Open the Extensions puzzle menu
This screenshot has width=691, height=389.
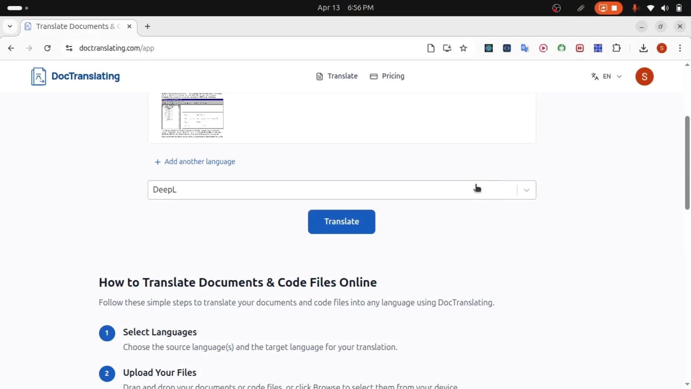coord(617,48)
